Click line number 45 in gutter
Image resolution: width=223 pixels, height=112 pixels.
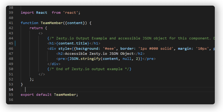(11, 43)
